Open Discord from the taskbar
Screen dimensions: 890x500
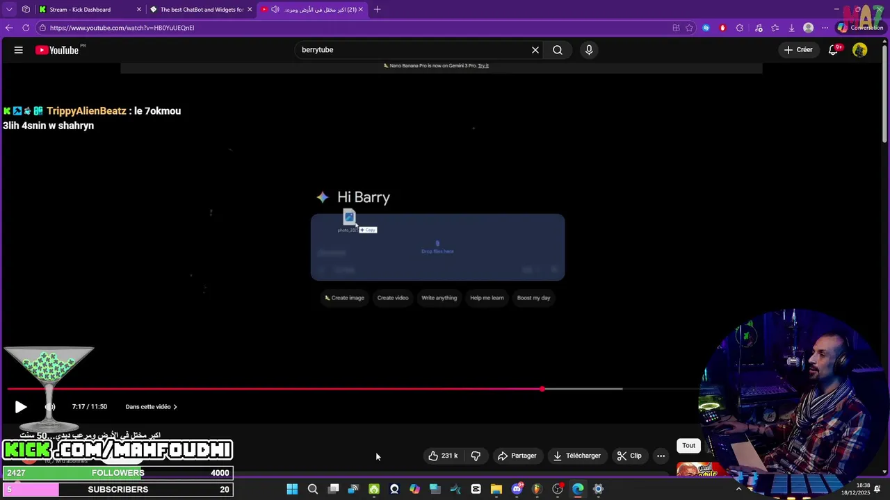click(517, 489)
